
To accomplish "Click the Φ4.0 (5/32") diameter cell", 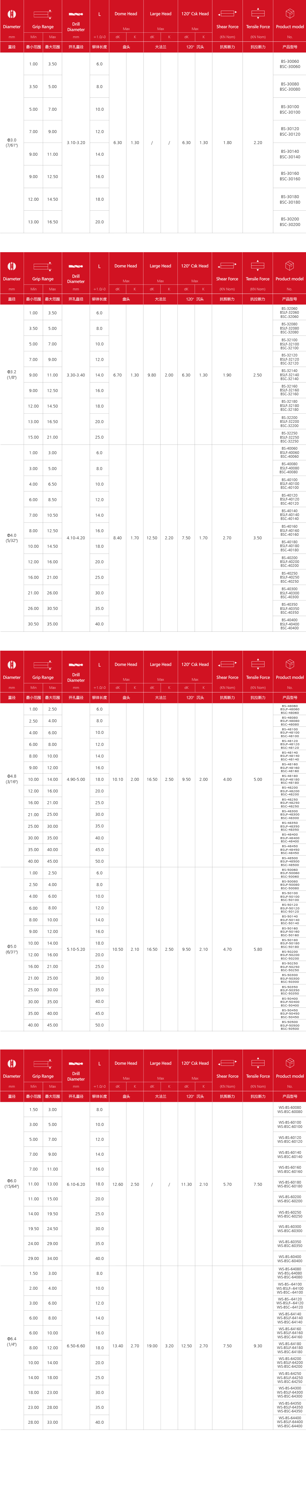I will [x=12, y=538].
